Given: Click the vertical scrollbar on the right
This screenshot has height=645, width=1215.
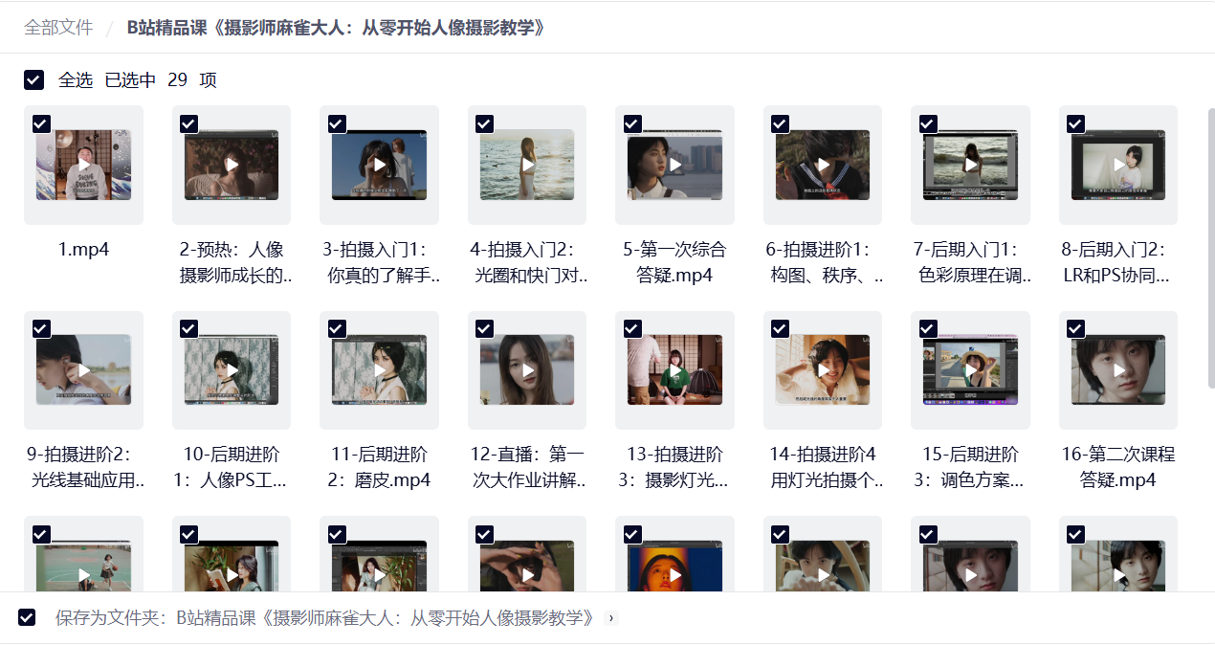Looking at the screenshot, I should [1211, 249].
